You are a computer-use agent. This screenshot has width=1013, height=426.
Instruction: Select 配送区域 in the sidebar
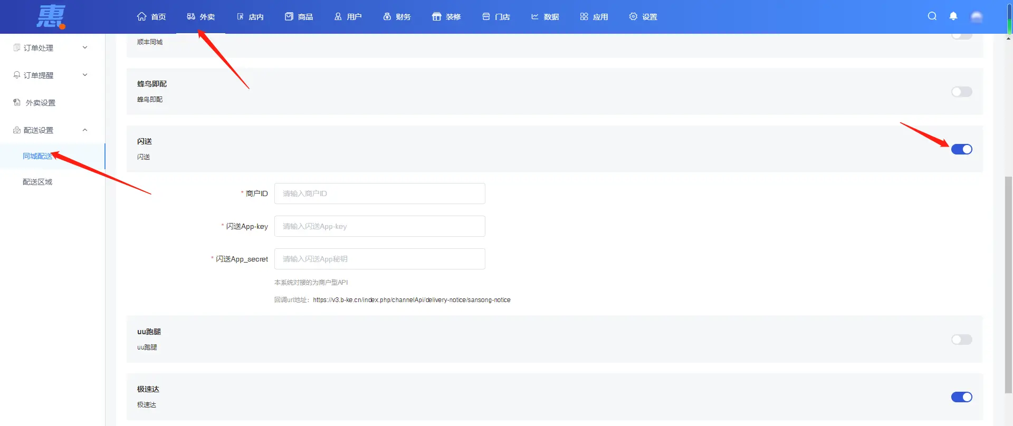pyautogui.click(x=37, y=182)
